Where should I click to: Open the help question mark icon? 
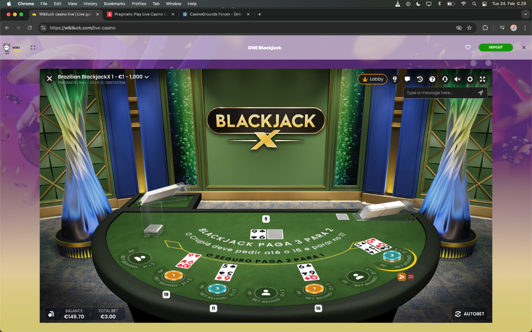pos(432,79)
